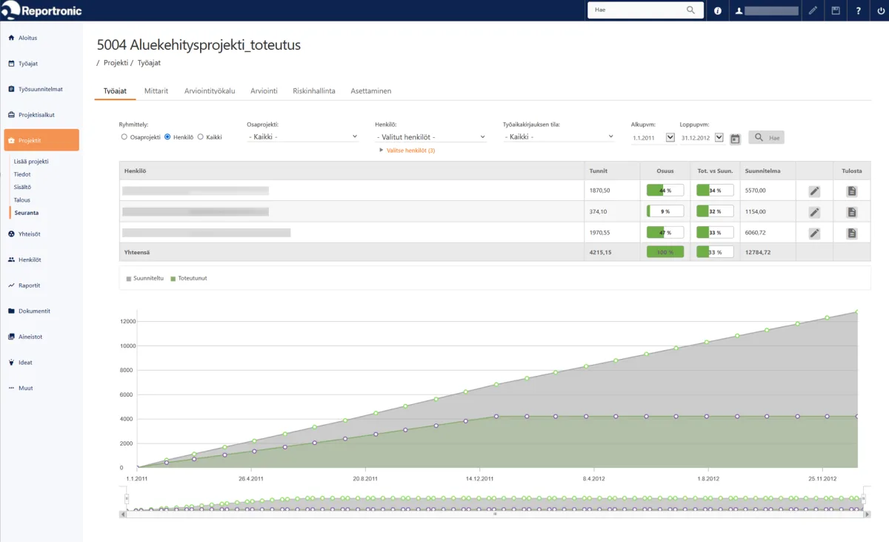Click the top Hae search field
Image resolution: width=889 pixels, height=542 pixels.
[637, 10]
